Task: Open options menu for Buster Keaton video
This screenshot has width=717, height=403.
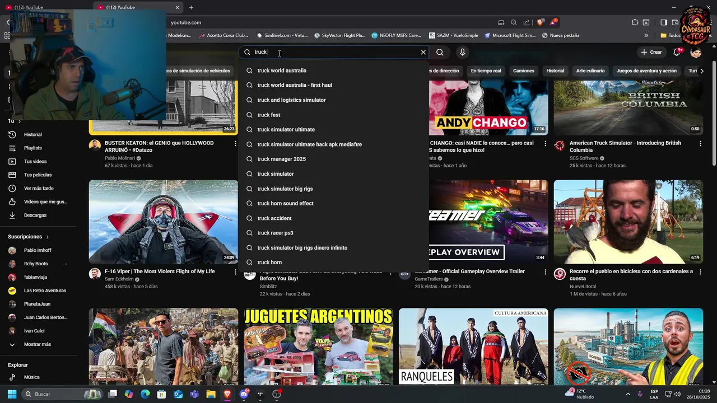Action: [235, 144]
